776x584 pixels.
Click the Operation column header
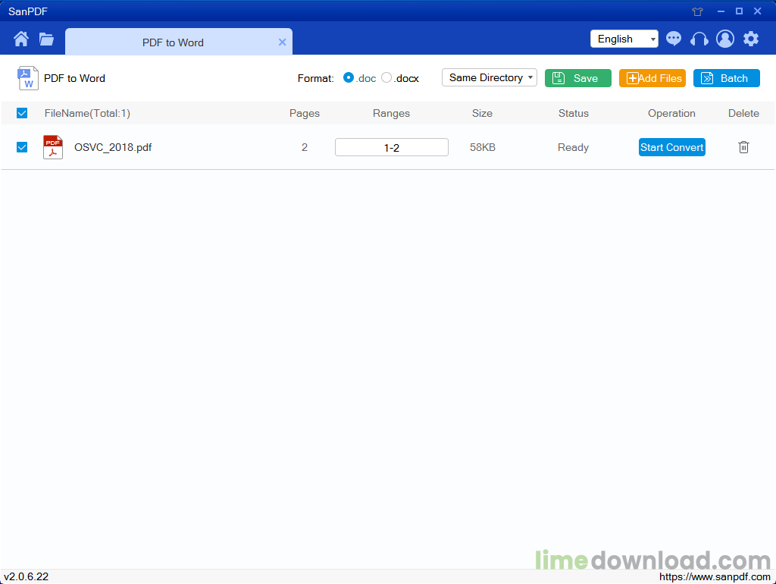[671, 114]
